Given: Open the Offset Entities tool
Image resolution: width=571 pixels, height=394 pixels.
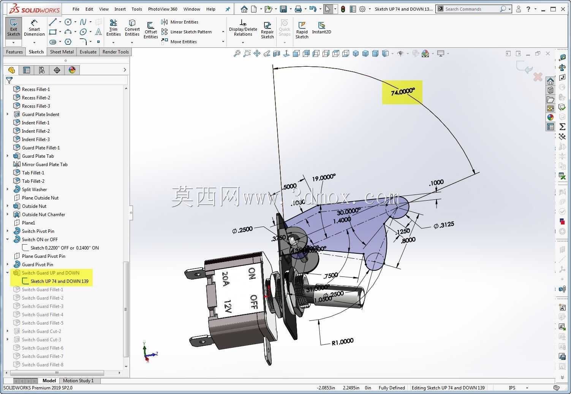Looking at the screenshot, I should tap(151, 30).
